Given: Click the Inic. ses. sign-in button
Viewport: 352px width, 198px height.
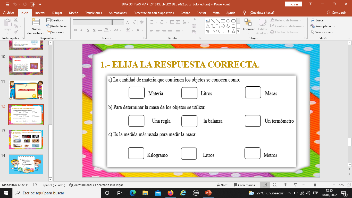Looking at the screenshot, I should coord(293,4).
